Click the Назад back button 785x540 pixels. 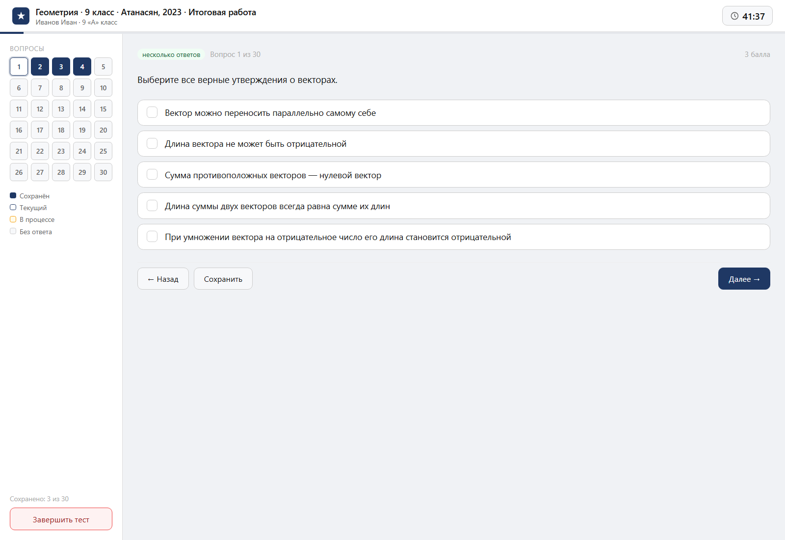coord(163,279)
